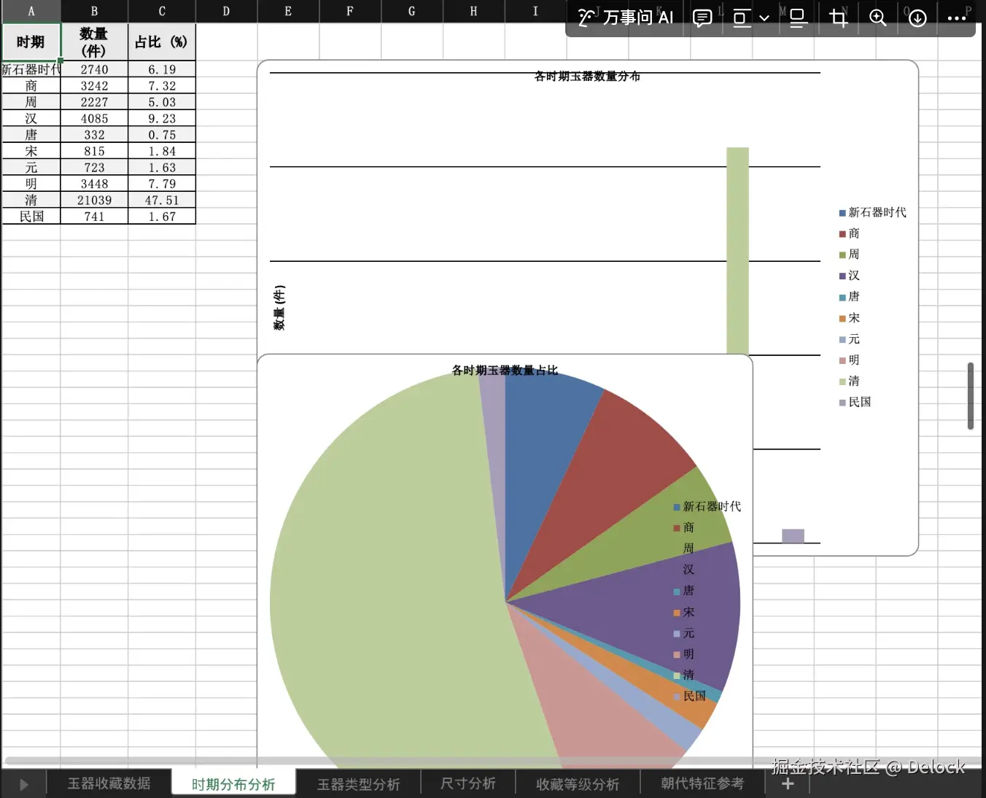The image size is (986, 798).
Task: Click the bar chart title 各时期玉器数量分布
Action: pyautogui.click(x=587, y=76)
